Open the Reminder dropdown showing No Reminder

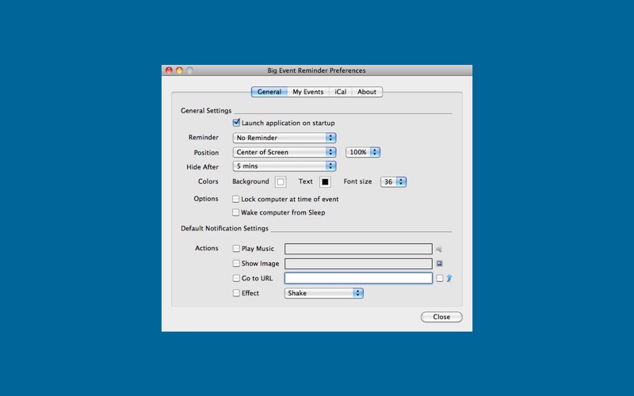(285, 138)
